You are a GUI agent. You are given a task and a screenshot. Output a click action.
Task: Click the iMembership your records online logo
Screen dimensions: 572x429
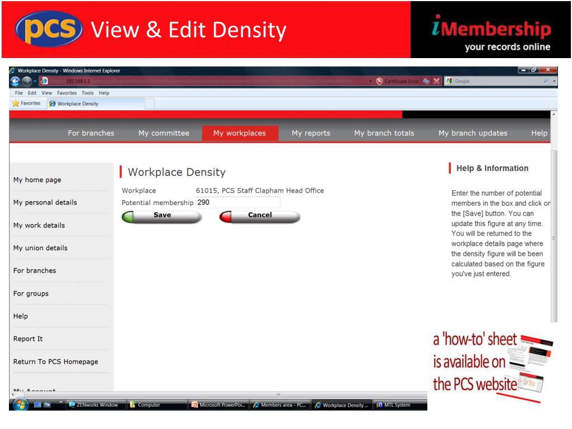point(491,33)
